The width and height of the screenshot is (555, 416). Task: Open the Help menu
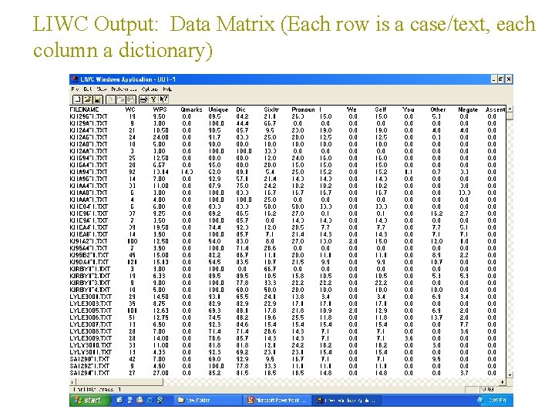tap(167, 89)
